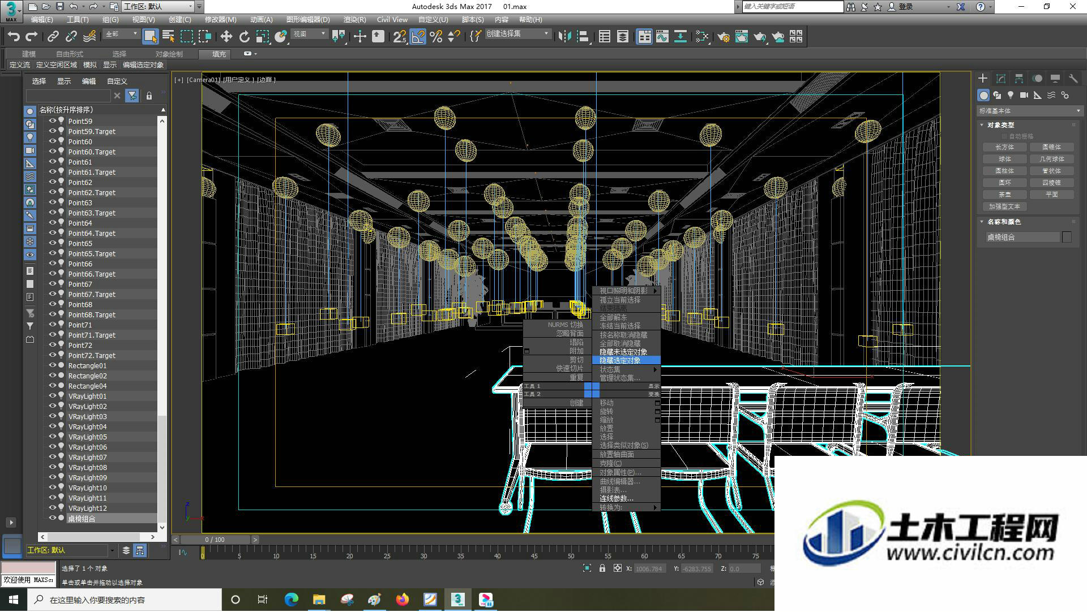Hide Point63 using its eye icon

point(53,202)
